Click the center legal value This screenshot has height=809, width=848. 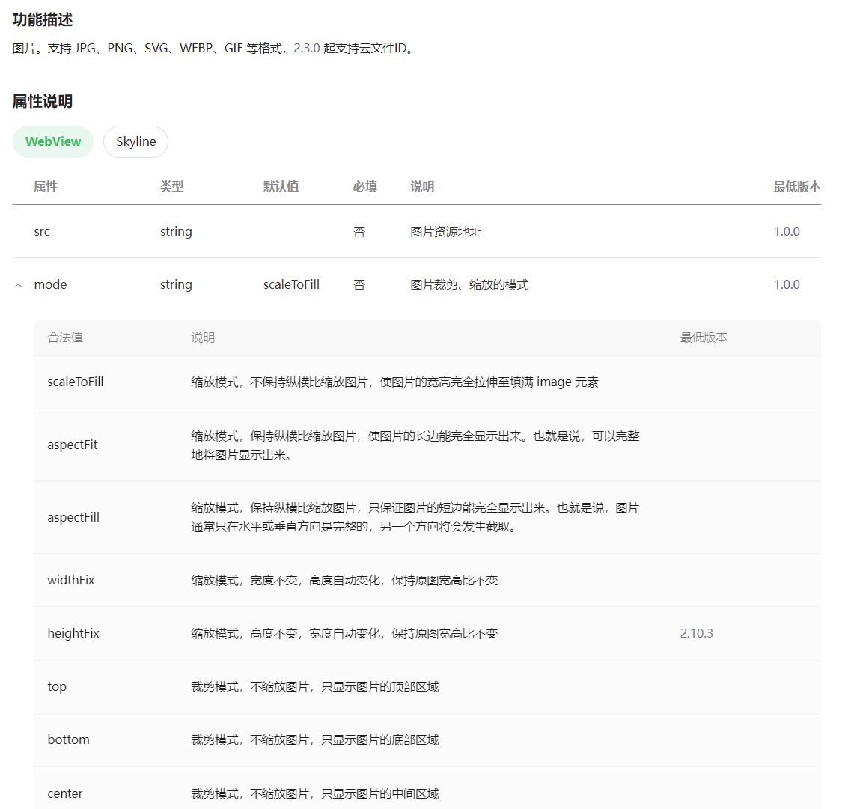click(x=65, y=793)
